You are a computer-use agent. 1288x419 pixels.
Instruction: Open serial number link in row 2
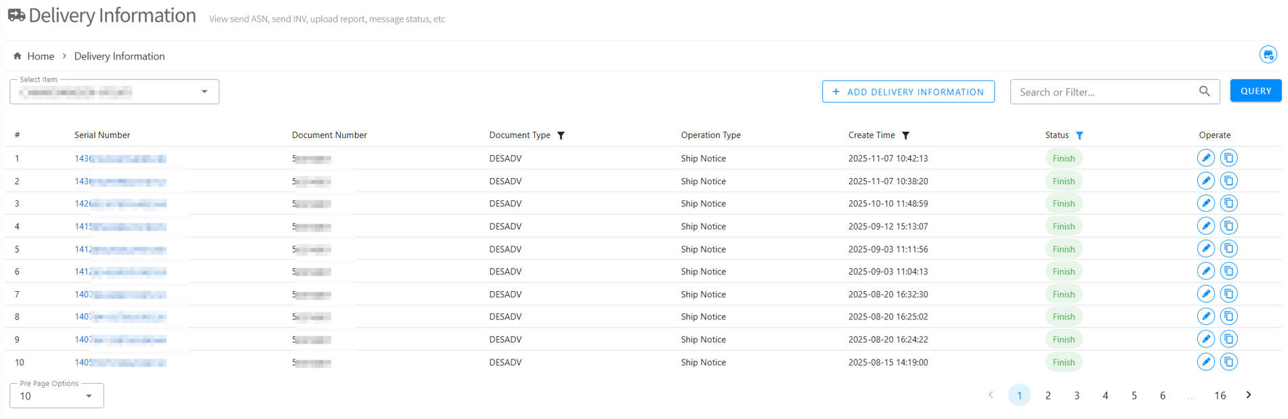coord(120,181)
